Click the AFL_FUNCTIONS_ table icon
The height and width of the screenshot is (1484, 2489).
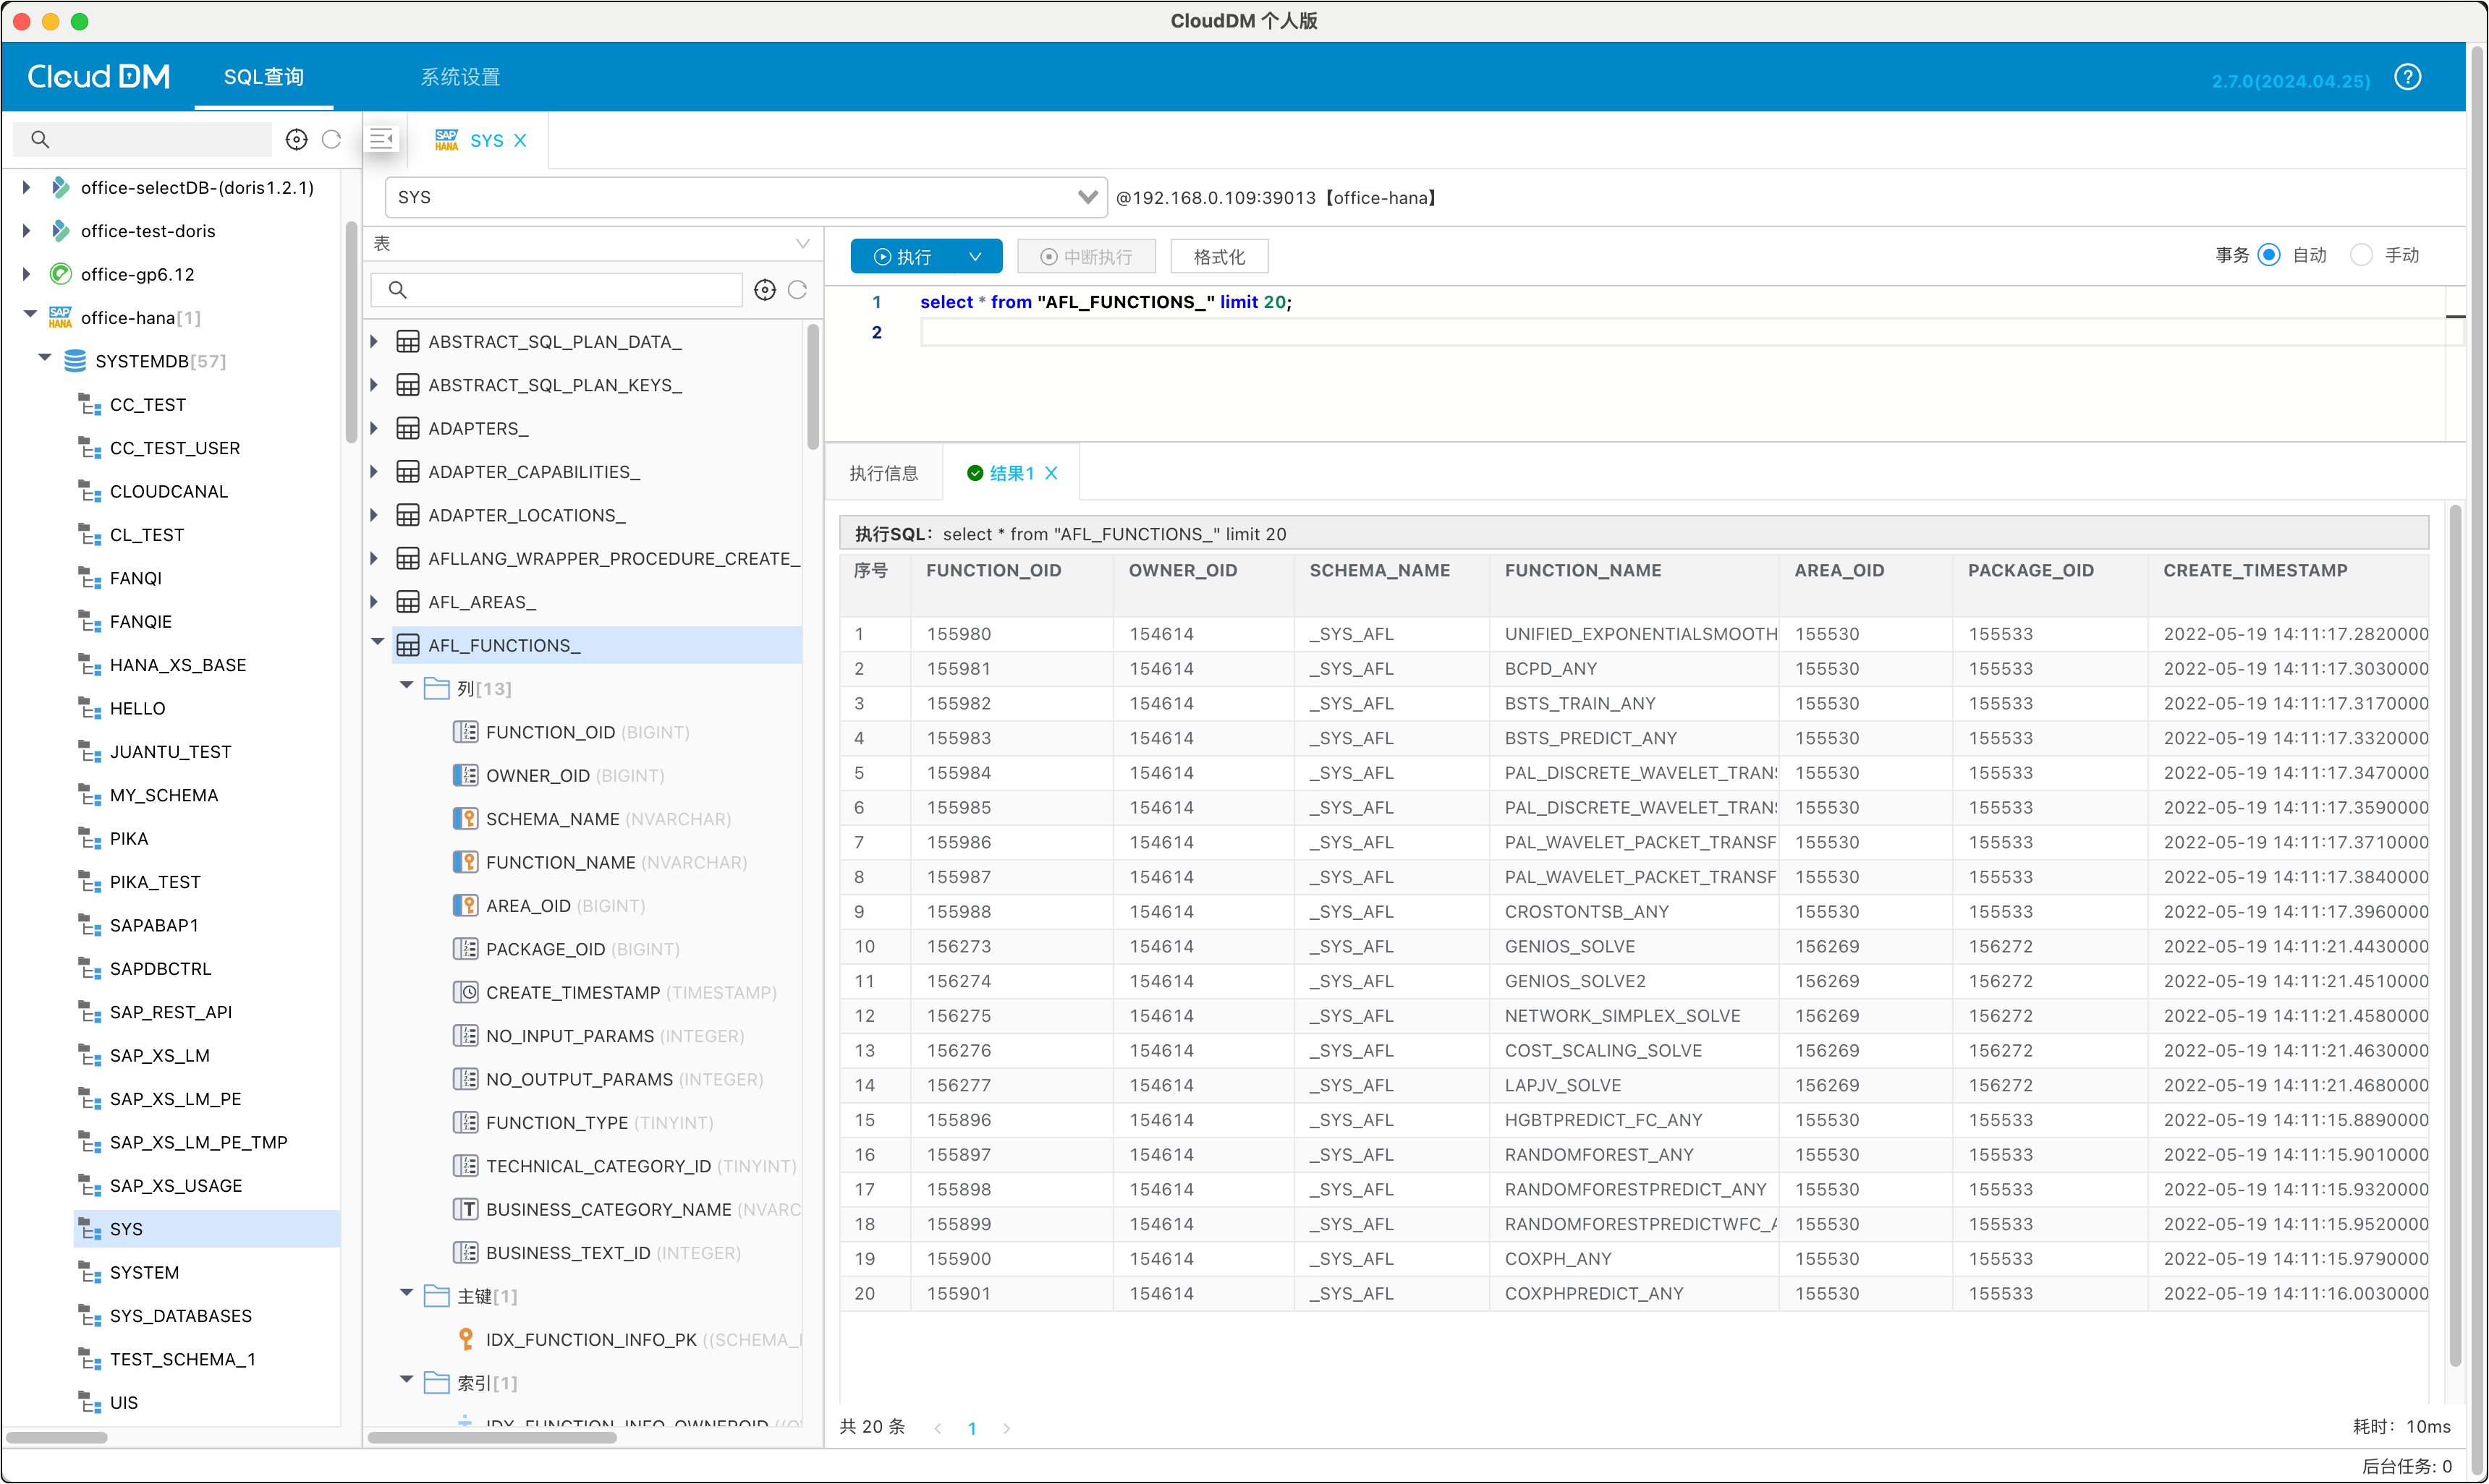pyautogui.click(x=407, y=646)
